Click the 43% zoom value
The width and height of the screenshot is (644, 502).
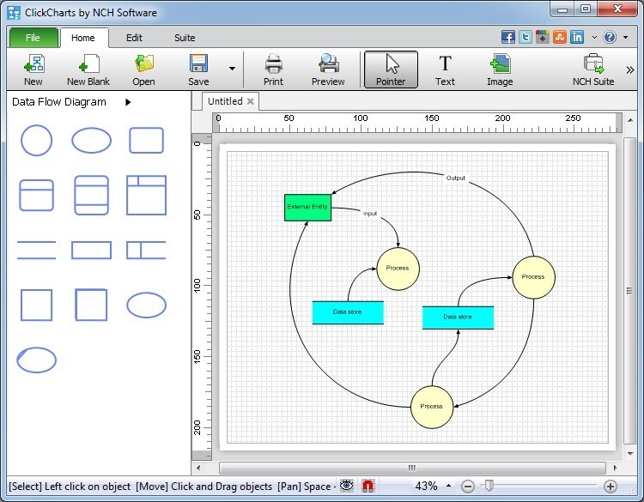(426, 486)
